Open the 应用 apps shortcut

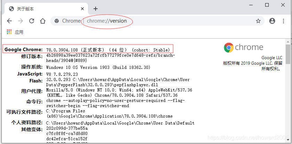(15, 32)
